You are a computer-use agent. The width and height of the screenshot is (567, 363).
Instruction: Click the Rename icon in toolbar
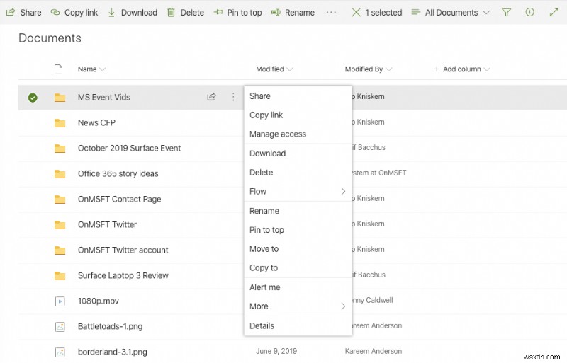coord(276,12)
